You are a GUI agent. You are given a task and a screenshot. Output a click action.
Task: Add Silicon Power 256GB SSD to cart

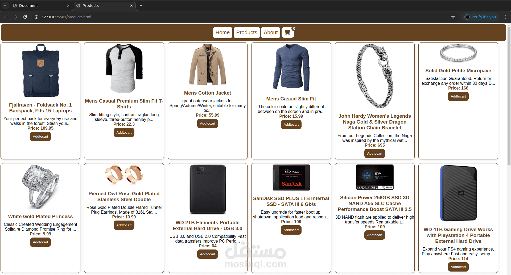click(x=375, y=235)
